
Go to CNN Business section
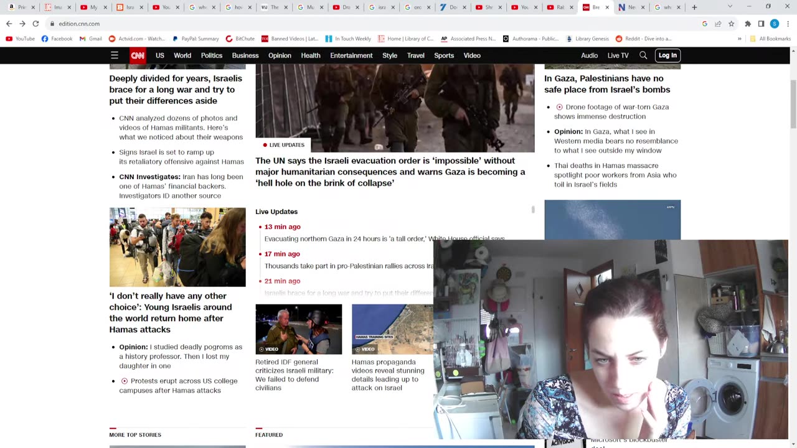pyautogui.click(x=245, y=55)
